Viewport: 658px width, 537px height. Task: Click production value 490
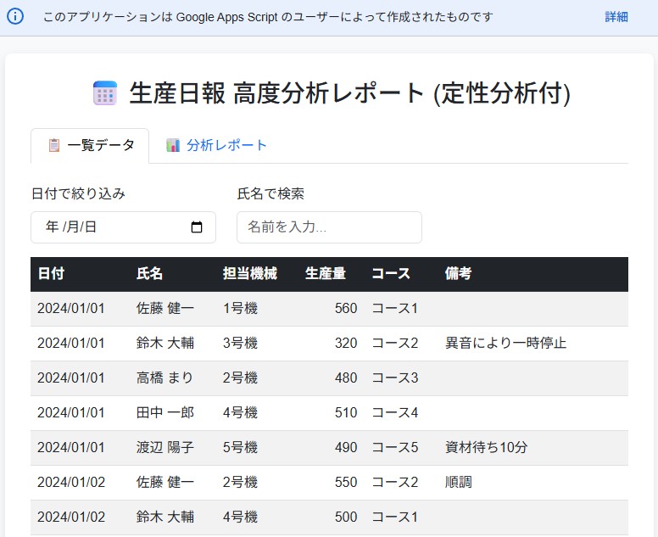click(346, 448)
